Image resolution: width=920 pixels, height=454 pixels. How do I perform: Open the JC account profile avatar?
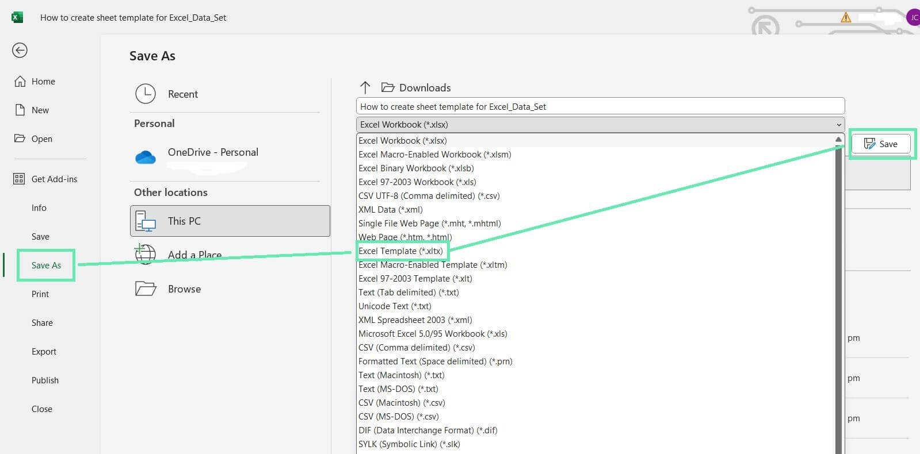tap(913, 17)
